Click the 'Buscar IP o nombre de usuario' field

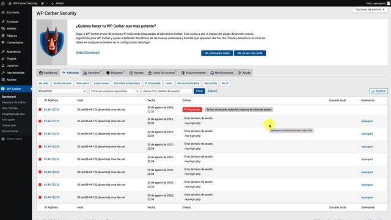click(167, 91)
